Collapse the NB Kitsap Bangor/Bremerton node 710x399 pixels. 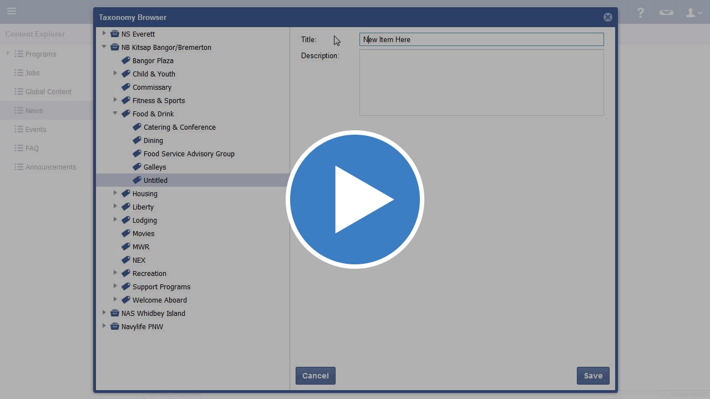point(104,47)
